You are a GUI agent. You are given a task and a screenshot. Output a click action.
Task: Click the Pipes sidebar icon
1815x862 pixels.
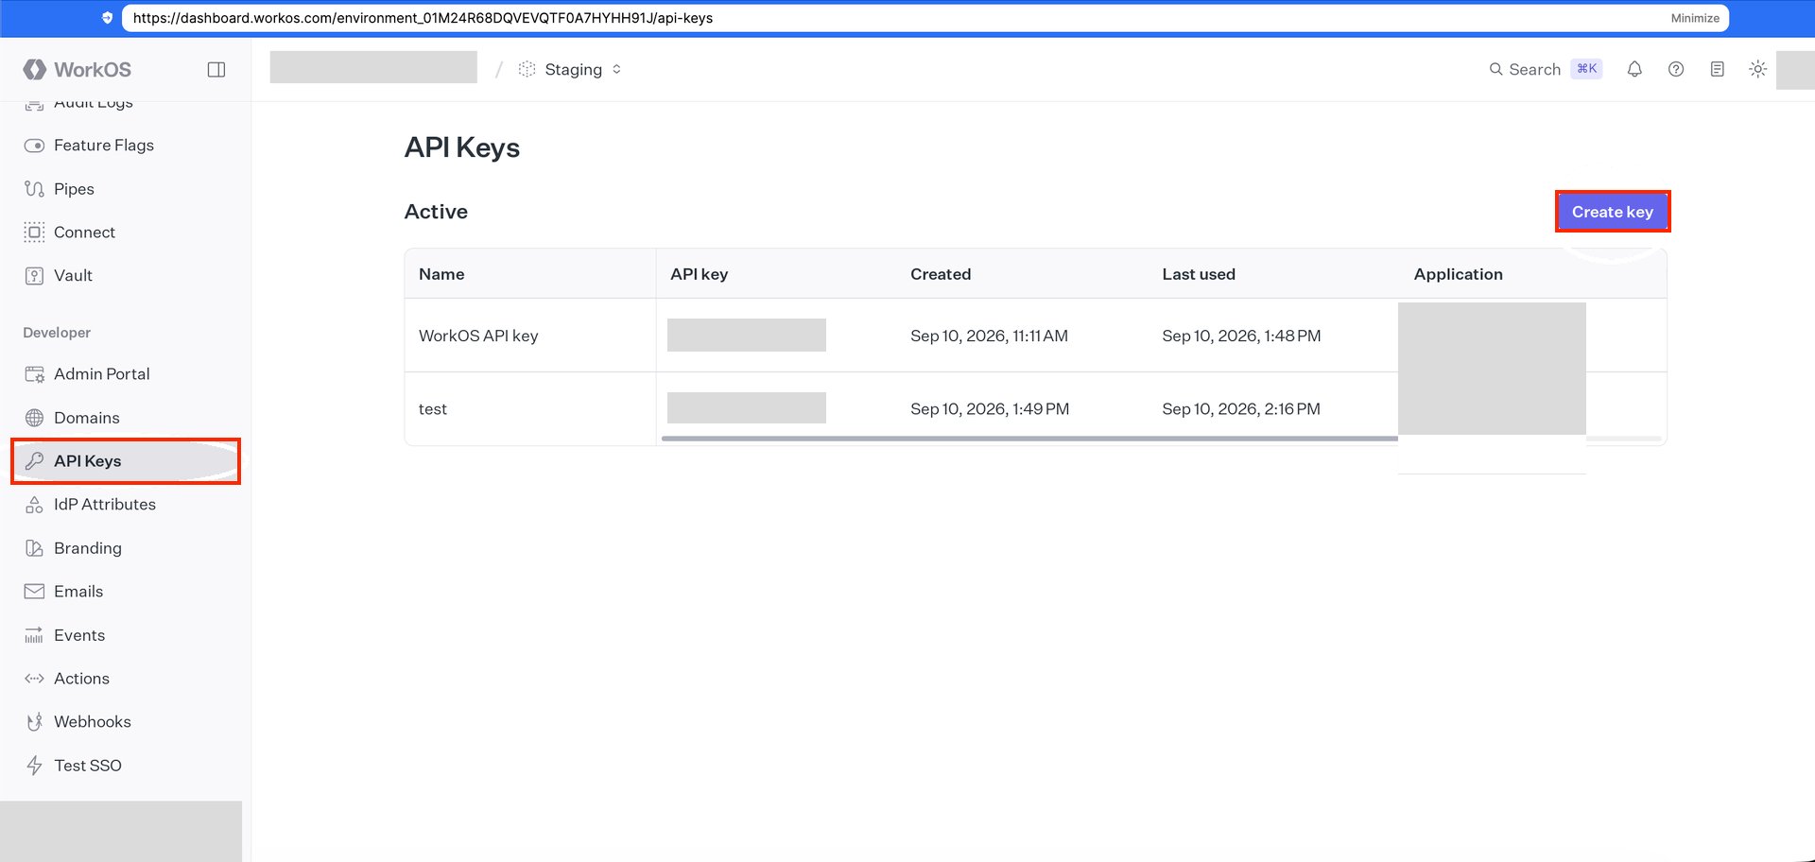(34, 189)
